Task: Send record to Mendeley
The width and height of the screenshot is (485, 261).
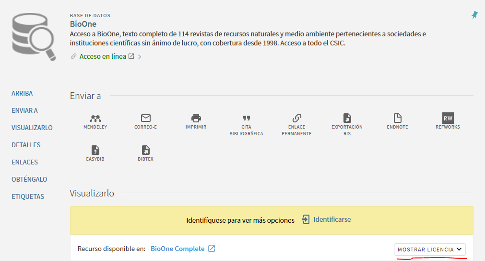Action: (x=95, y=121)
